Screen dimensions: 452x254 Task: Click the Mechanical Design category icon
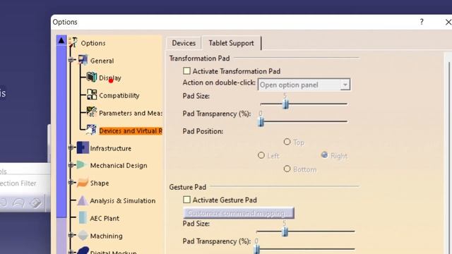click(82, 165)
